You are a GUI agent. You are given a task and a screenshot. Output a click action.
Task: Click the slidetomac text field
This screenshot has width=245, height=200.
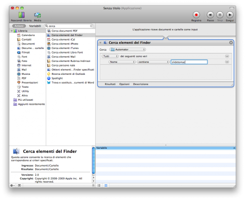pyautogui.click(x=189, y=62)
